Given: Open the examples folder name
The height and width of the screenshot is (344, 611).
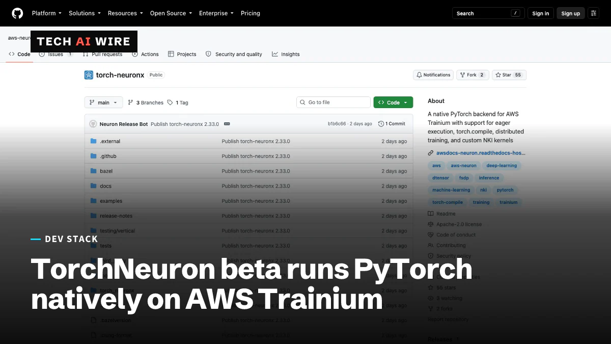Looking at the screenshot, I should point(111,201).
